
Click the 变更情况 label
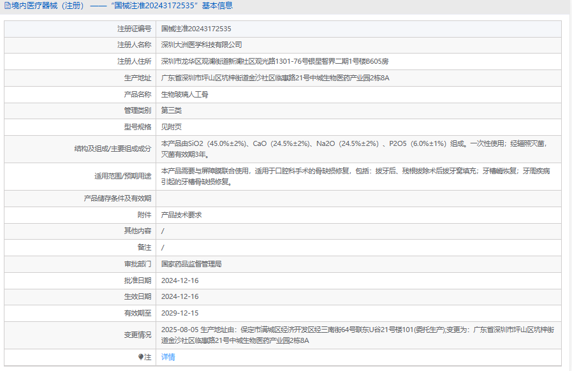tap(138, 335)
